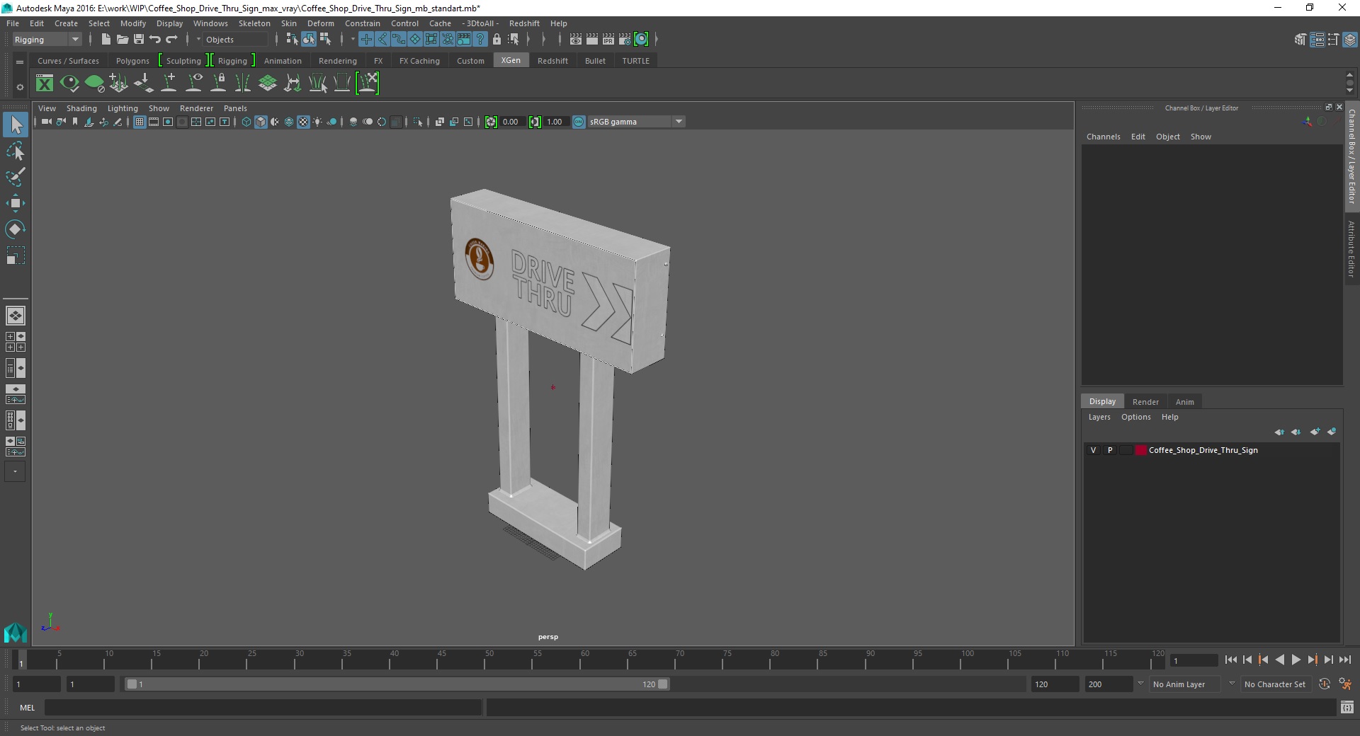The height and width of the screenshot is (736, 1360).
Task: Toggle wireframe cube icon in viewport
Action: pyautogui.click(x=246, y=122)
